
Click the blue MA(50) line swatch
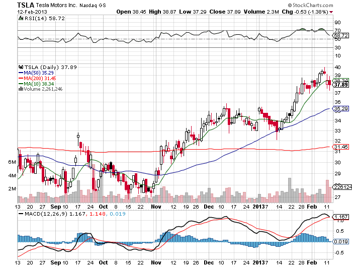(21, 73)
